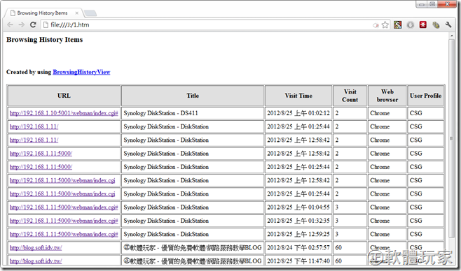Image resolution: width=461 pixels, height=271 pixels.
Task: Click the vertical scrollbar thumb
Action: [x=452, y=138]
